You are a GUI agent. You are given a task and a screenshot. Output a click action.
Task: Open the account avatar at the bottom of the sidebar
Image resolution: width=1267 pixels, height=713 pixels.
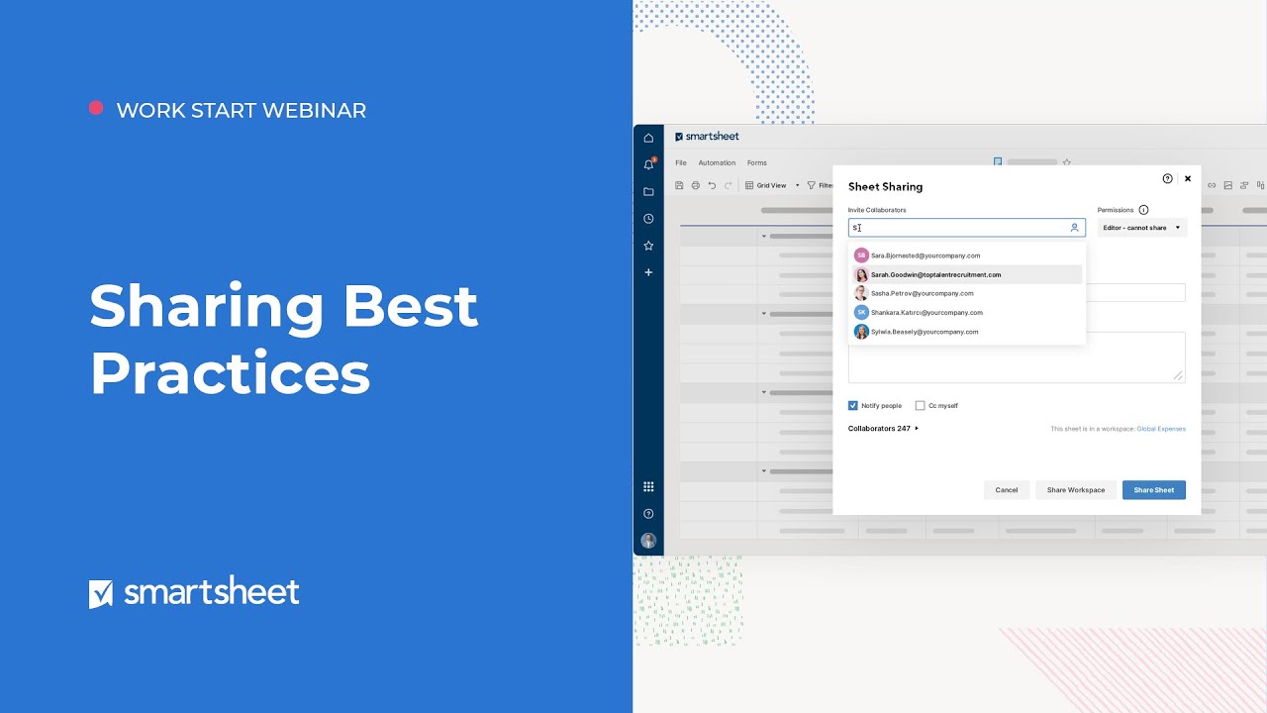click(x=648, y=541)
